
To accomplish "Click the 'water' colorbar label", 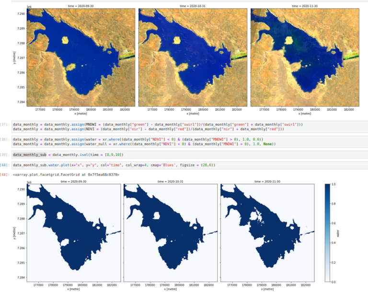I will coord(339,233).
